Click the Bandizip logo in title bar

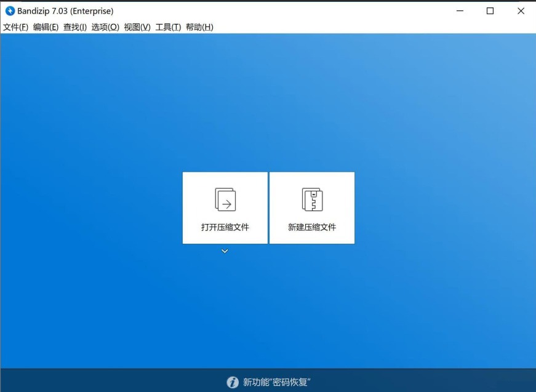(x=10, y=11)
